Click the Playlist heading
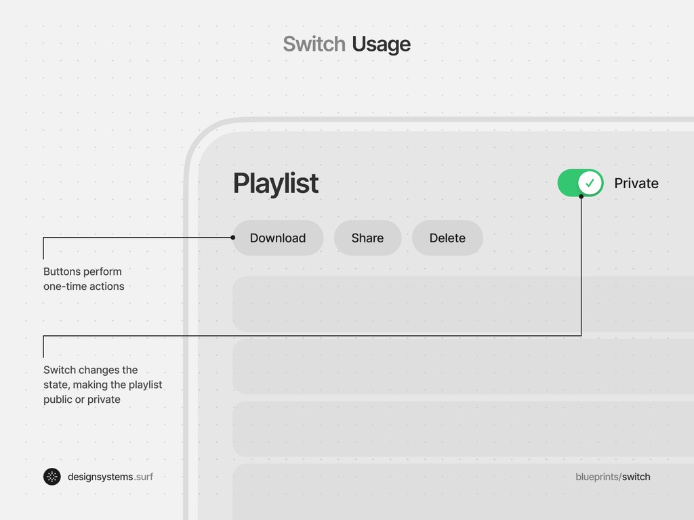The height and width of the screenshot is (520, 694). click(275, 183)
